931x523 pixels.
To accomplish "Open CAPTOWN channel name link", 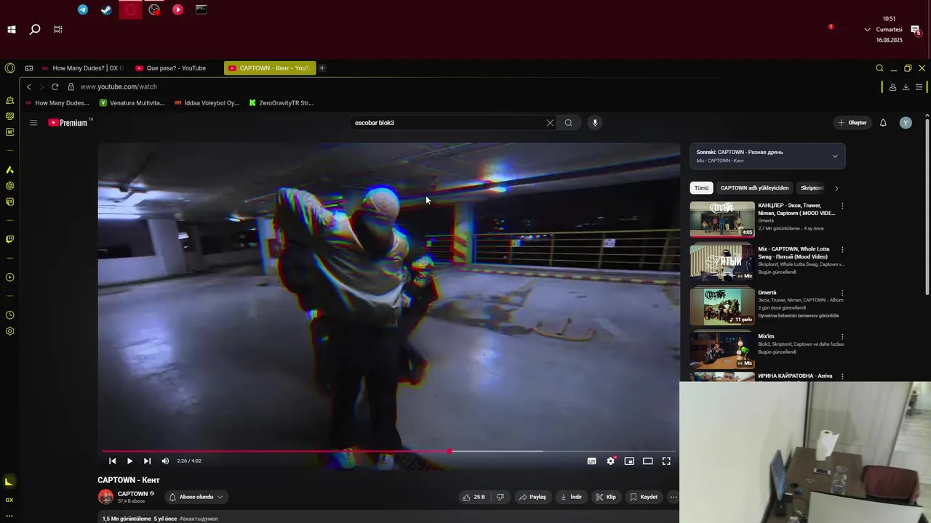I will click(132, 493).
